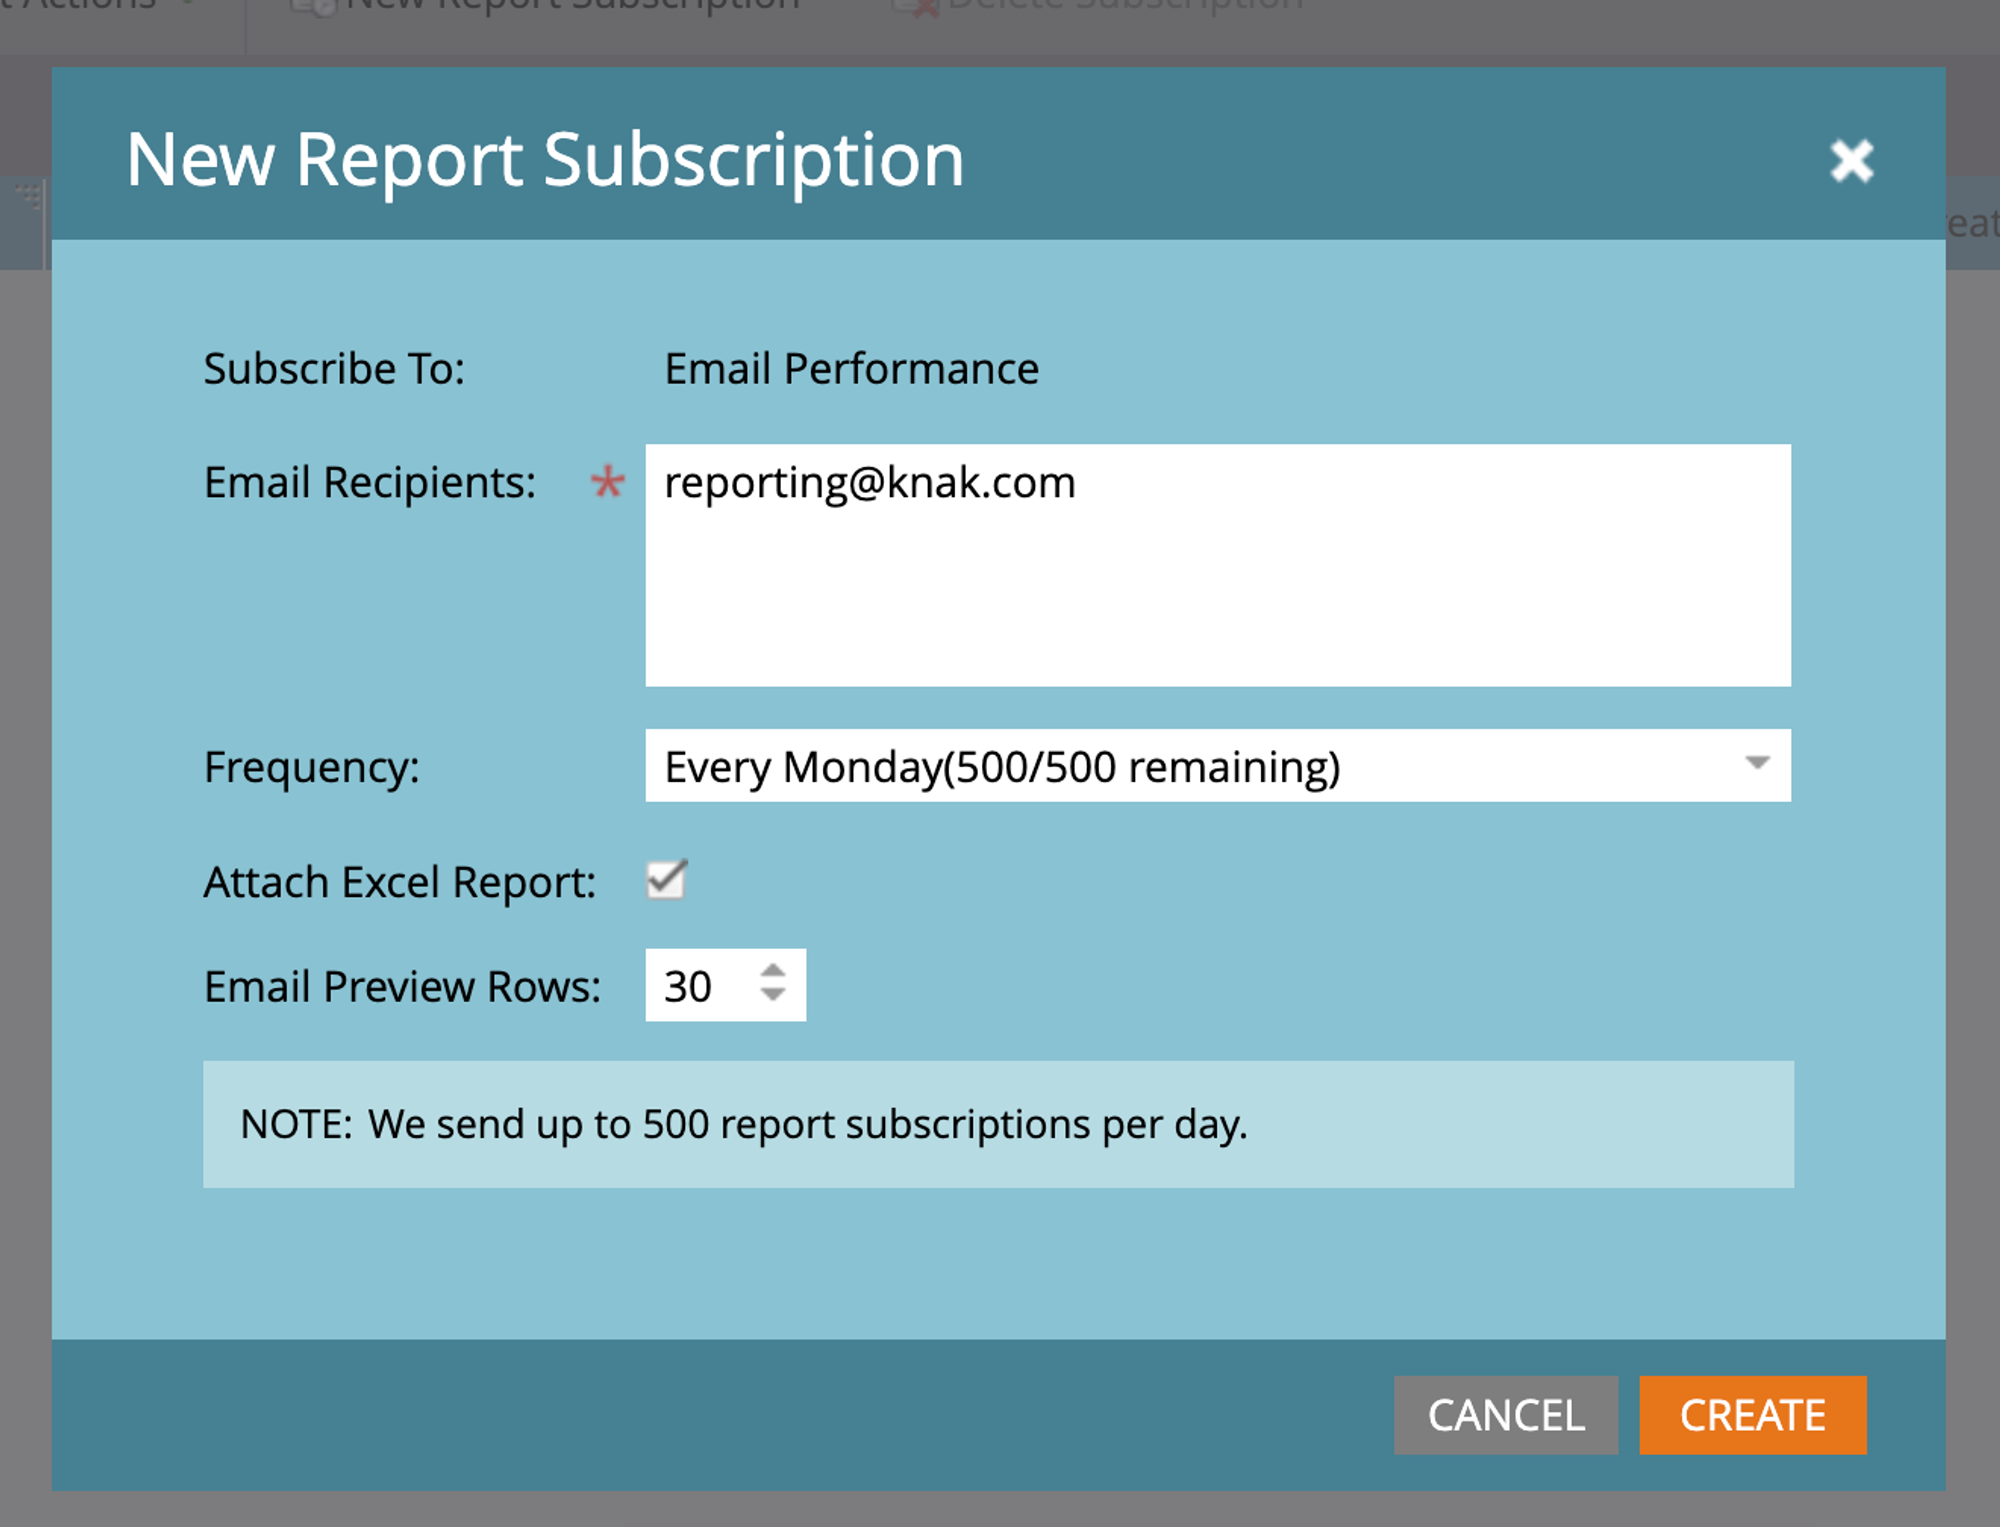Click the Email Performance report name

pyautogui.click(x=851, y=369)
